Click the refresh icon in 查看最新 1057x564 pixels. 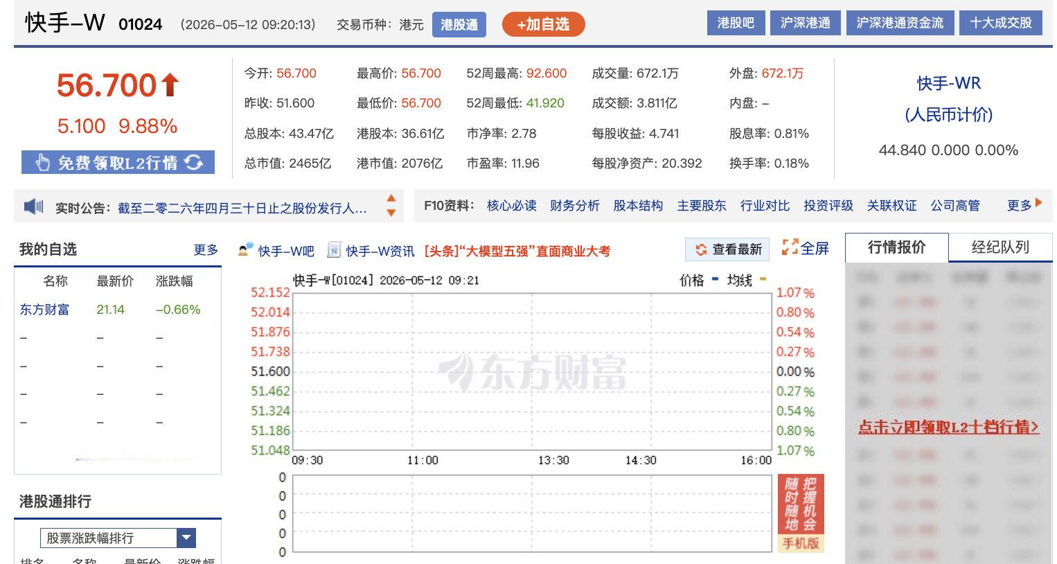[701, 249]
